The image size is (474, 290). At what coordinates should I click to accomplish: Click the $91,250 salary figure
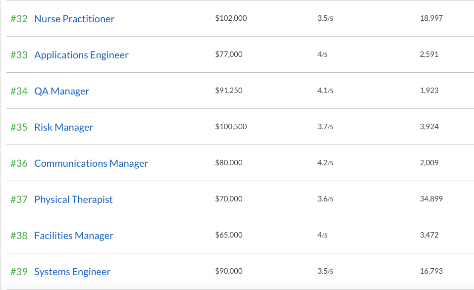pyautogui.click(x=229, y=91)
